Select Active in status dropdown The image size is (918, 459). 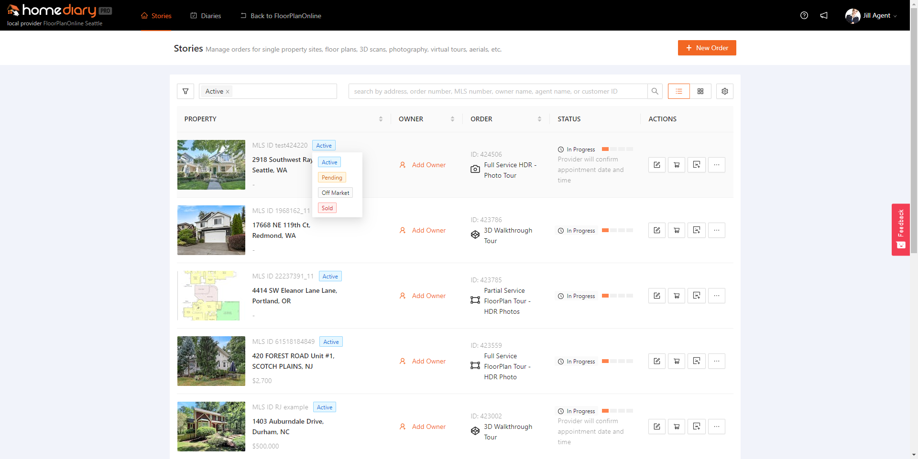(x=329, y=162)
